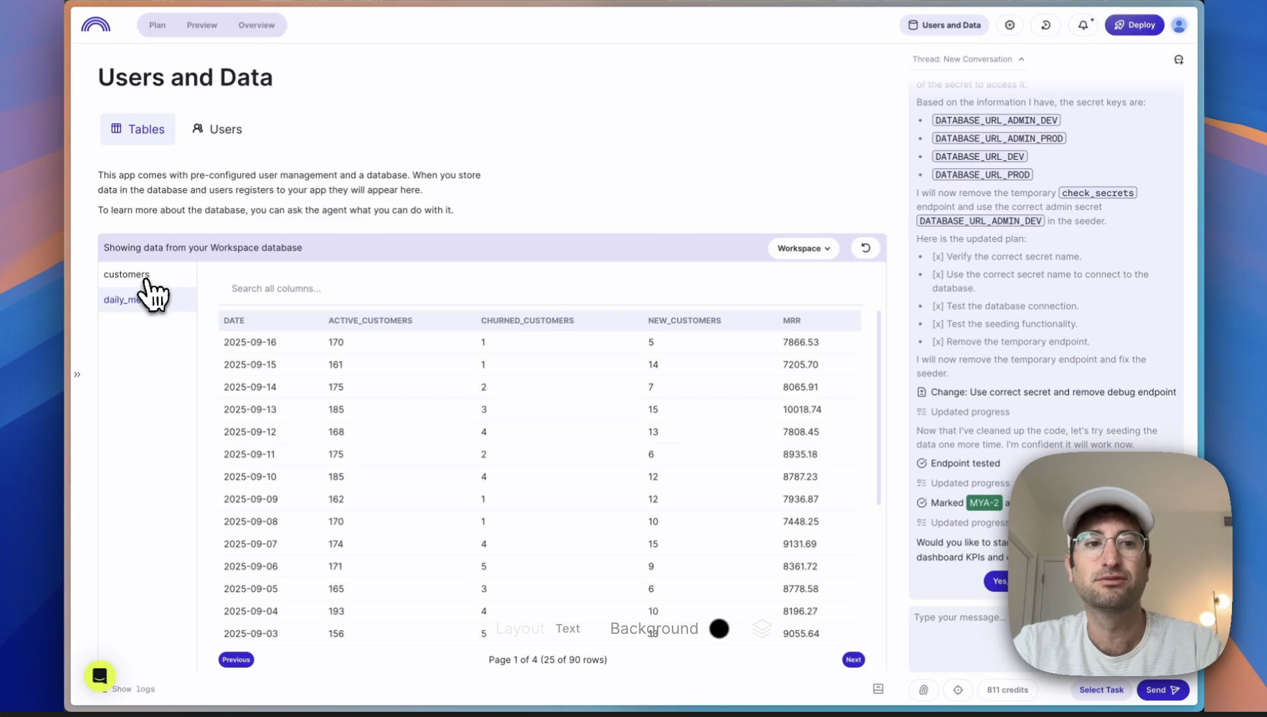Go to the next page of table rows
1267x717 pixels.
[853, 659]
